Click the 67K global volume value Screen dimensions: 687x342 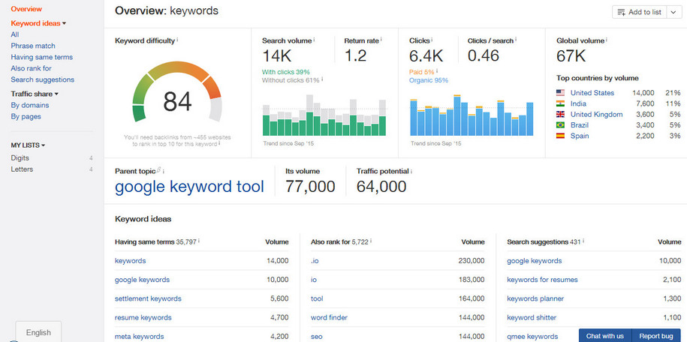[571, 56]
